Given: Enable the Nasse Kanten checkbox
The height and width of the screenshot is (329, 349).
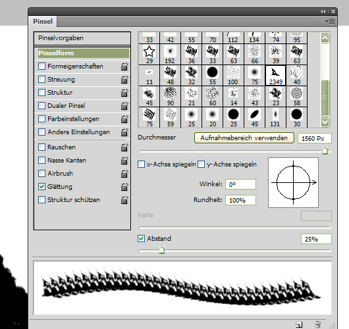Looking at the screenshot, I should (x=41, y=160).
